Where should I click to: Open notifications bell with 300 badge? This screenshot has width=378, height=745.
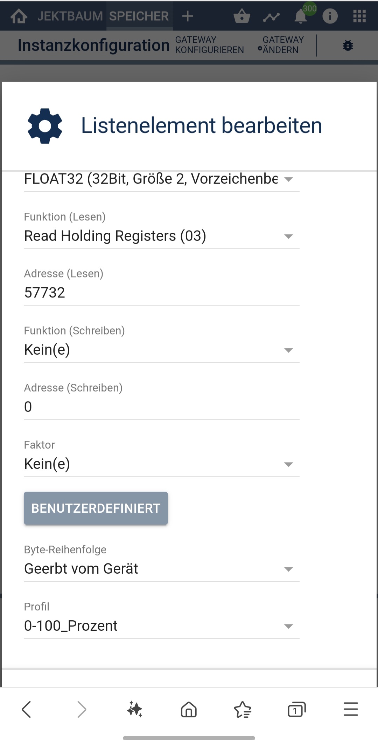click(301, 16)
